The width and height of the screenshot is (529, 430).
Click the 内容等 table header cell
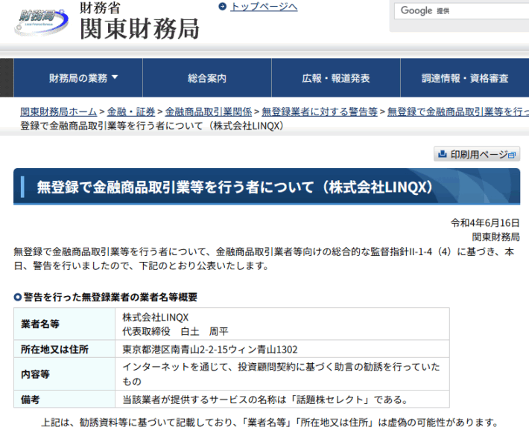64,374
